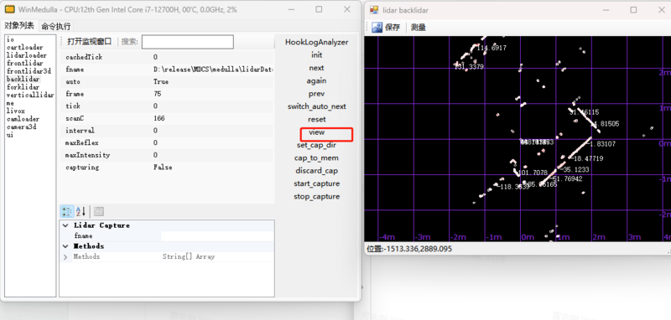Click the categorized view icon in property grid
The image size is (671, 320).
pyautogui.click(x=67, y=211)
